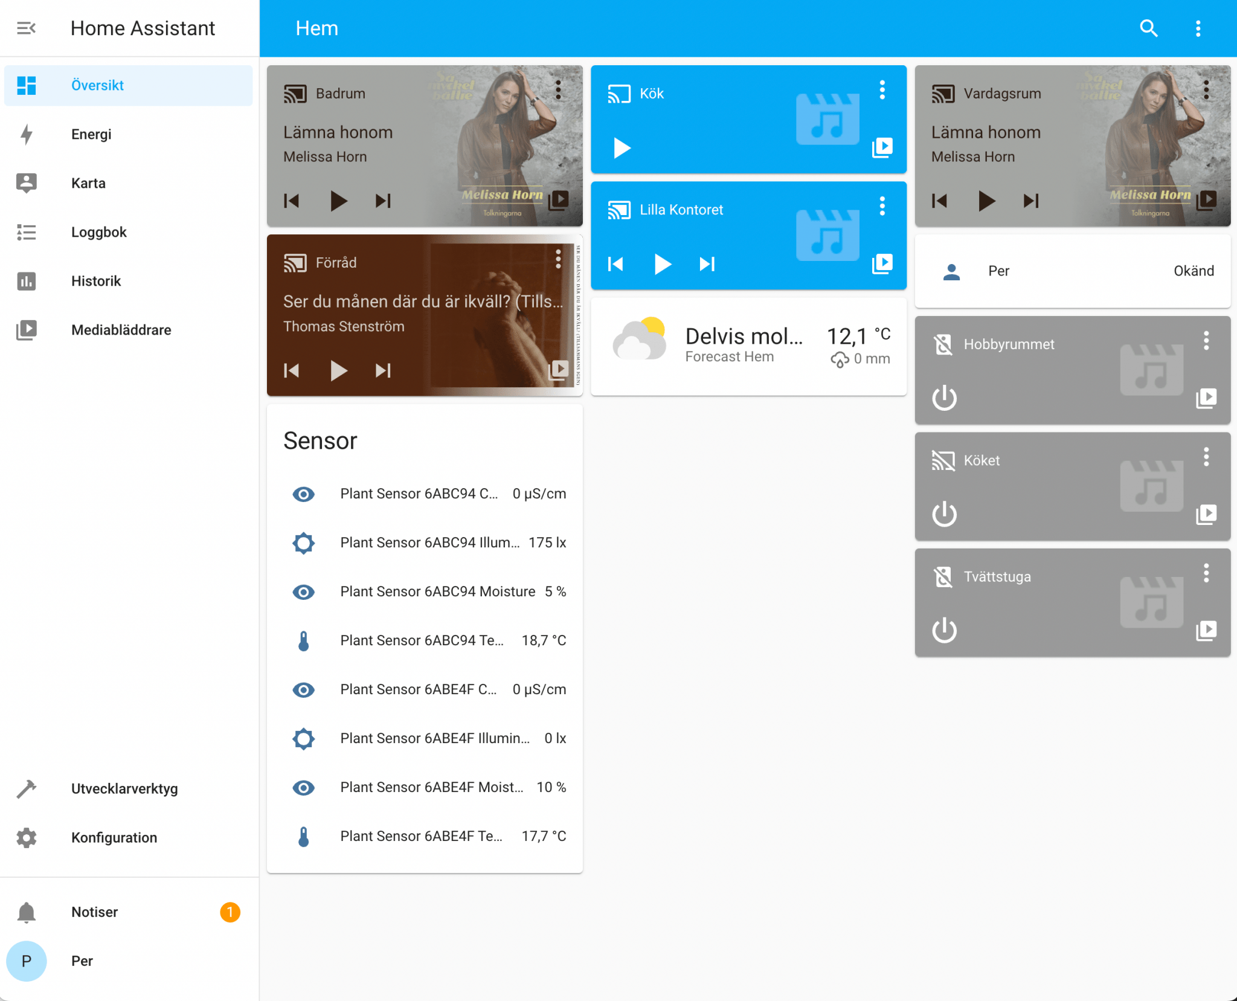
Task: Open the Loggbok panel
Action: coord(128,232)
